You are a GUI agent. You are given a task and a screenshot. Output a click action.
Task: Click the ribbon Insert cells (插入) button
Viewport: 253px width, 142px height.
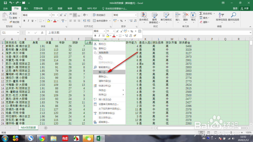(178, 17)
